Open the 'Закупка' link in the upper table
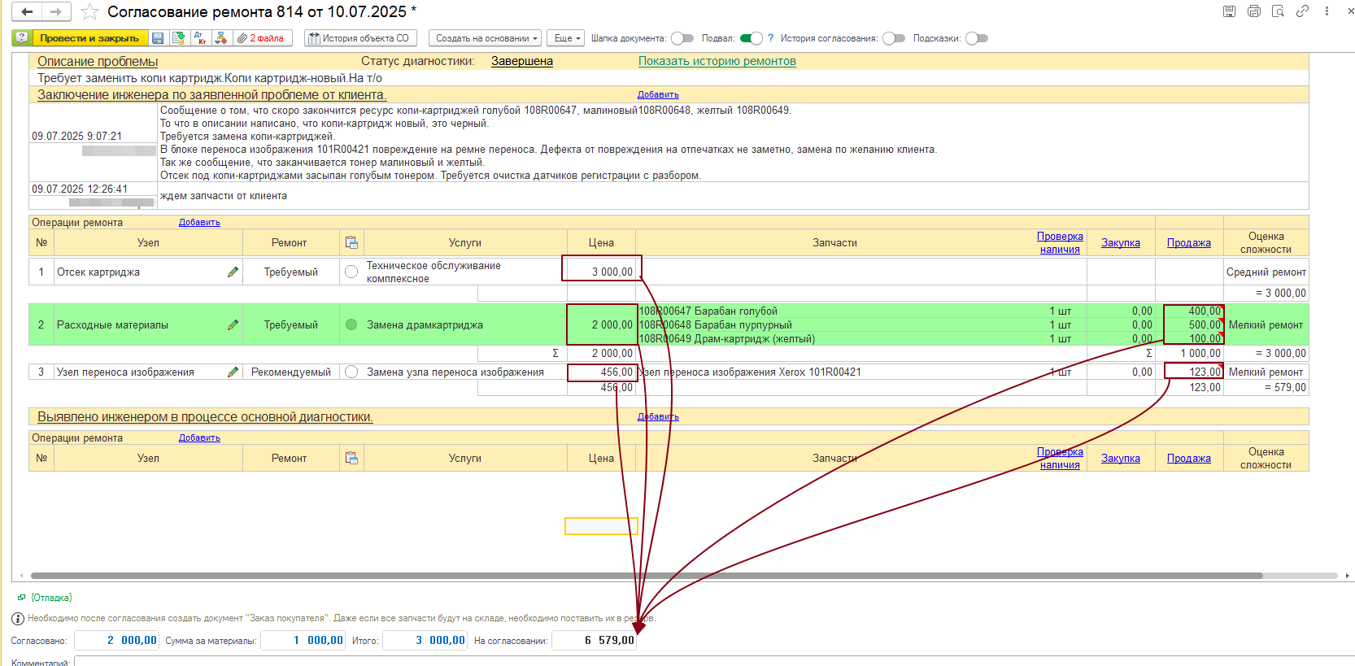 1121,242
